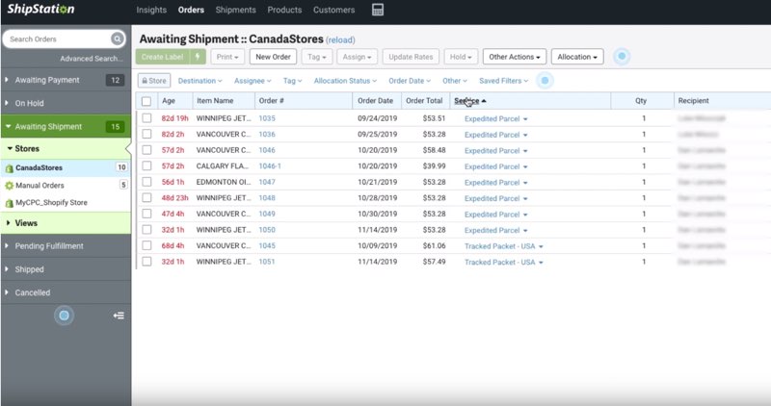Open the Hold dropdown
Screen dimensions: 771x406
(461, 57)
